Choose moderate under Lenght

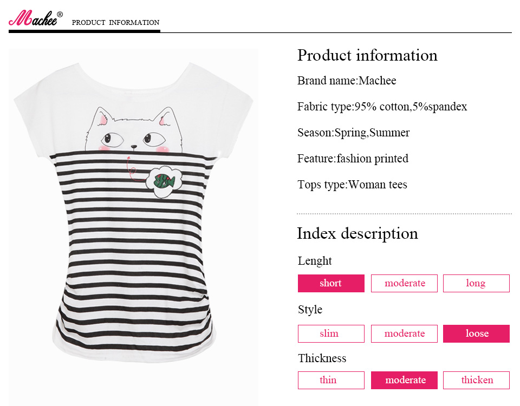tap(404, 283)
